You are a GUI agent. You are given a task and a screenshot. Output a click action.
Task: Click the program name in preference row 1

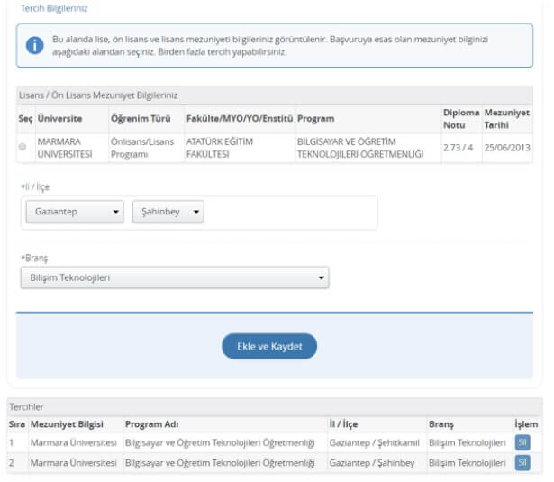220,442
